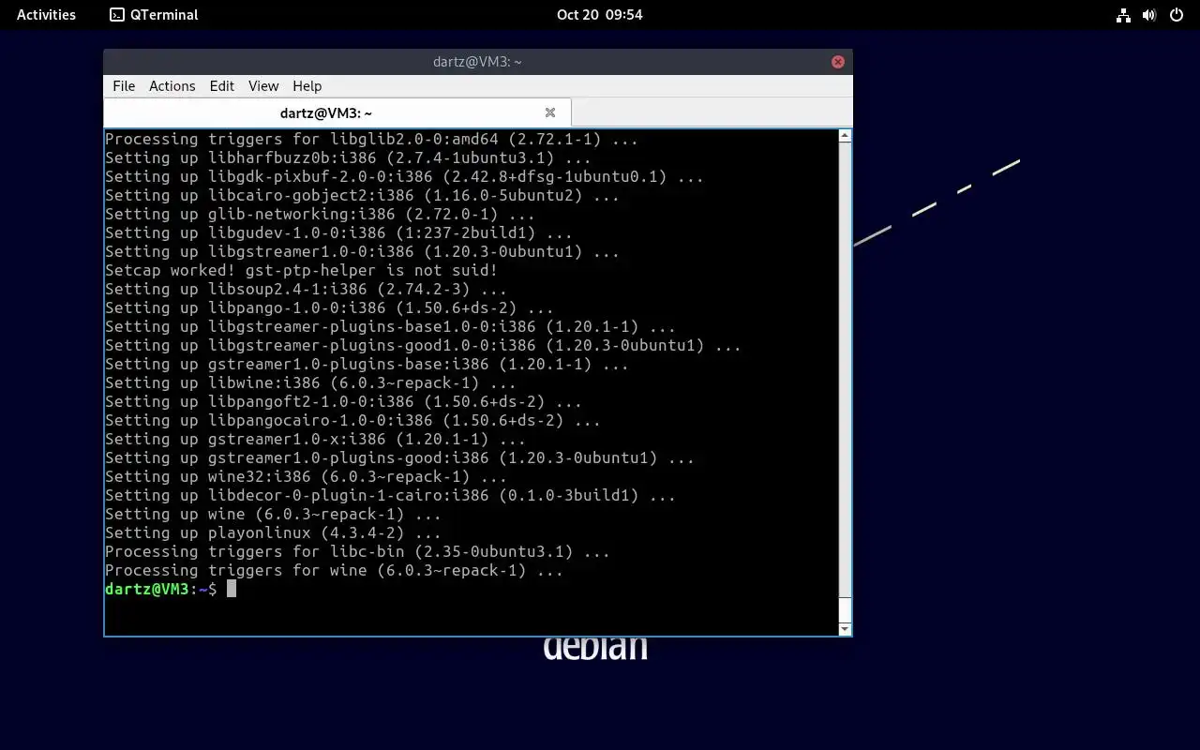Open the View menu
Viewport: 1200px width, 750px height.
(263, 86)
